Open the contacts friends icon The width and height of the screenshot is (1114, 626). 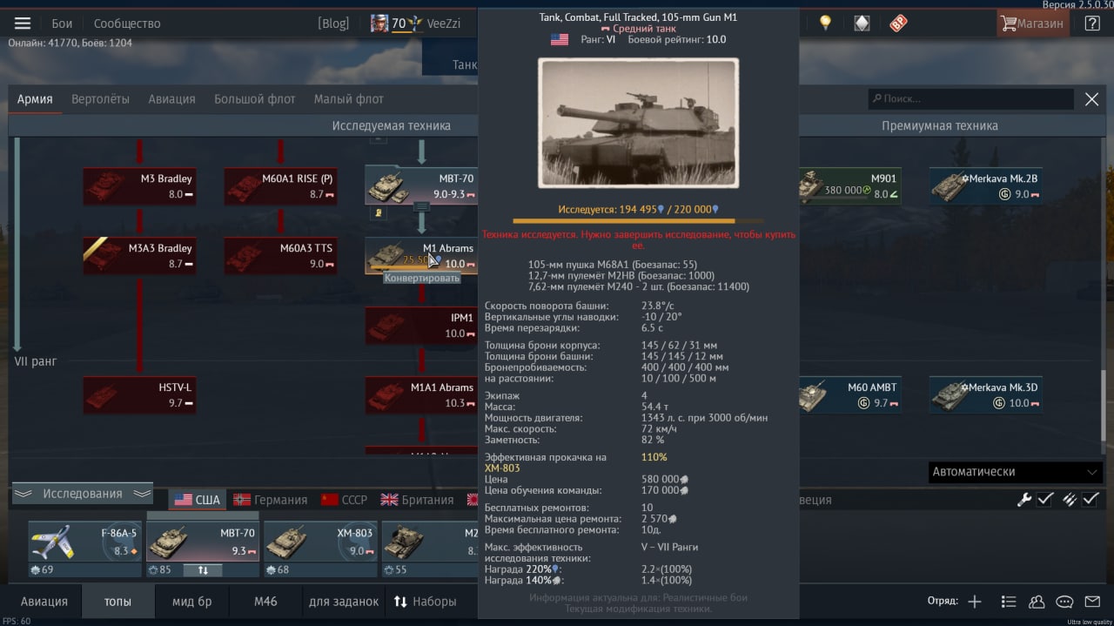[x=1037, y=602]
